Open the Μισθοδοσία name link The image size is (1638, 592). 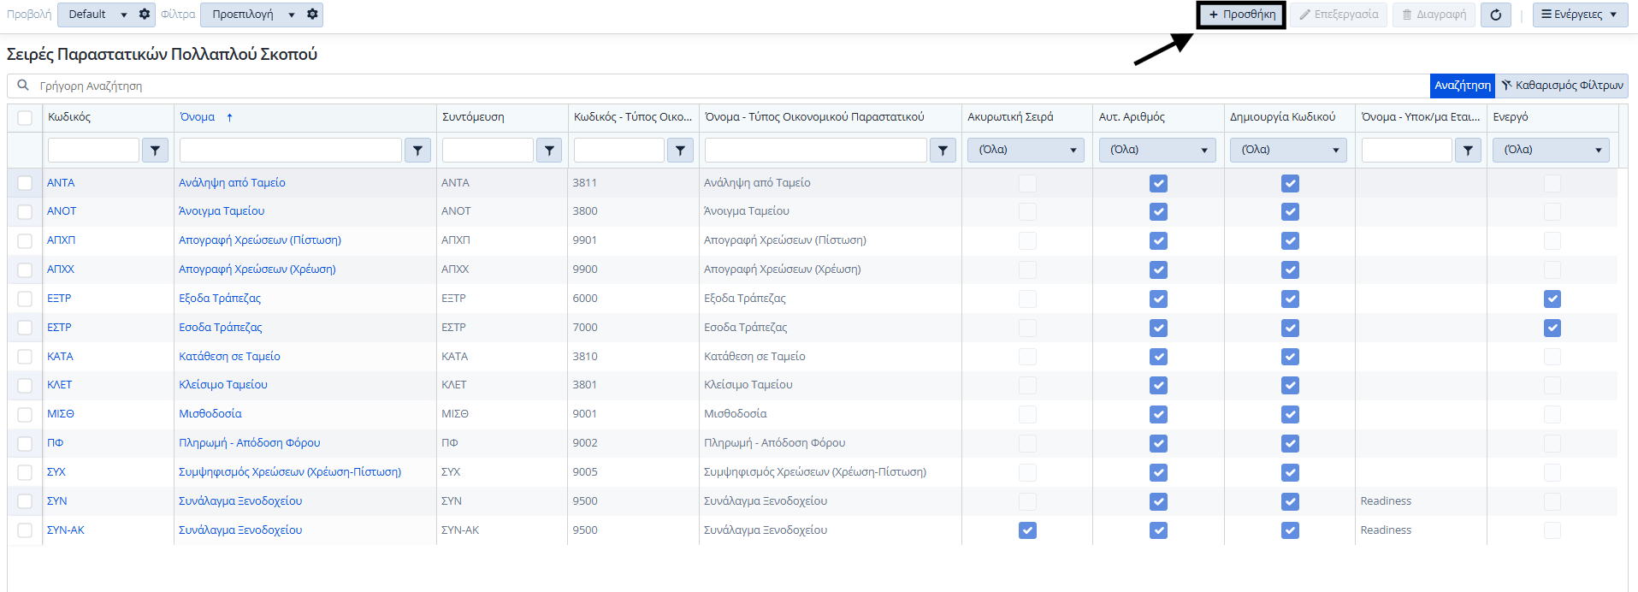pos(210,414)
